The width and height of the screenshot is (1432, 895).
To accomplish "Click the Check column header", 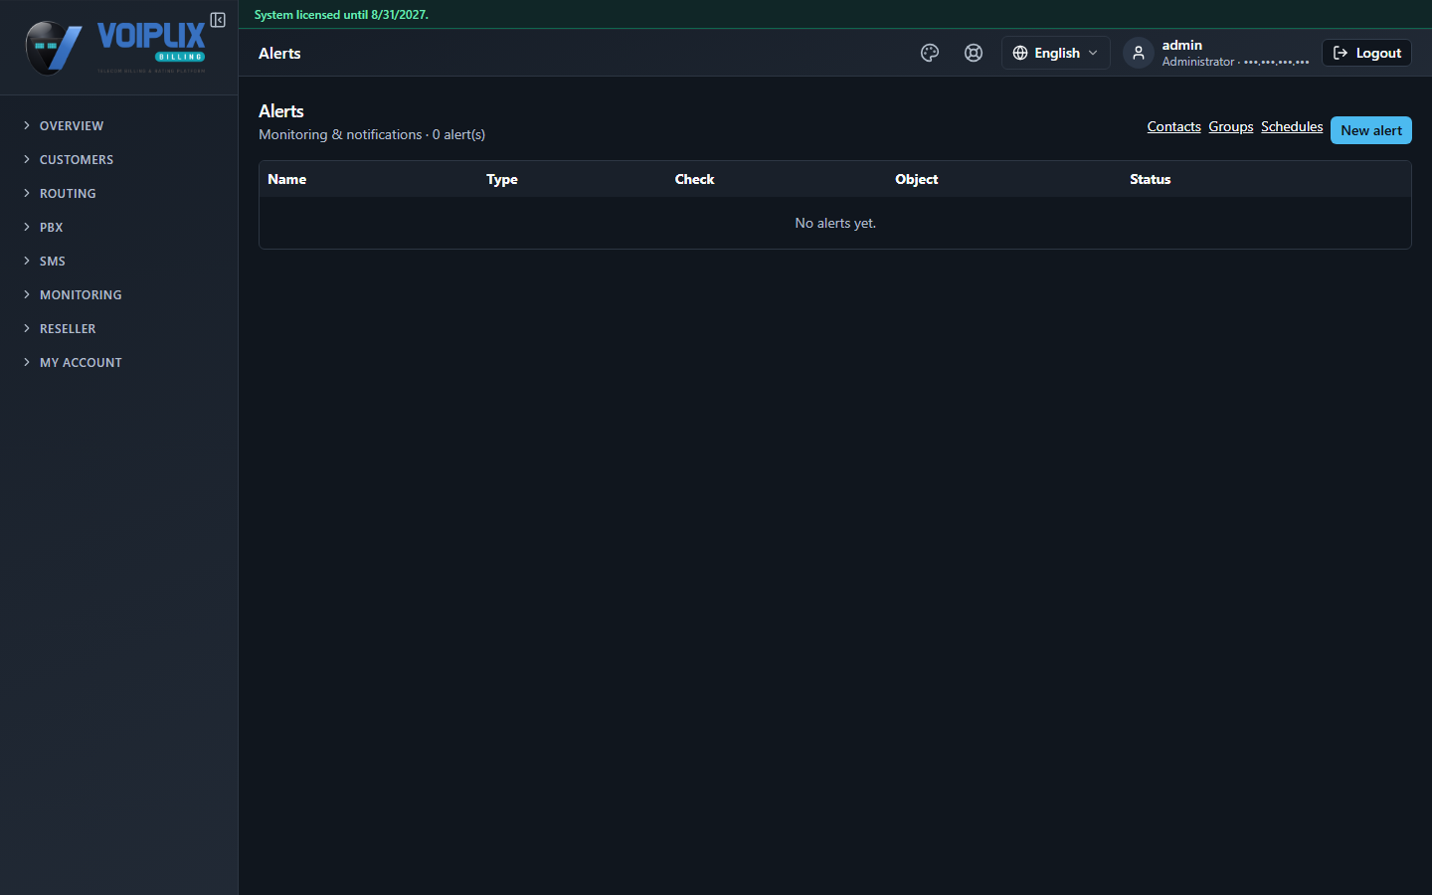I will click(694, 179).
